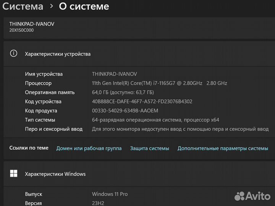
Task: Go back to Система breadcrumb
Action: [x=23, y=6]
